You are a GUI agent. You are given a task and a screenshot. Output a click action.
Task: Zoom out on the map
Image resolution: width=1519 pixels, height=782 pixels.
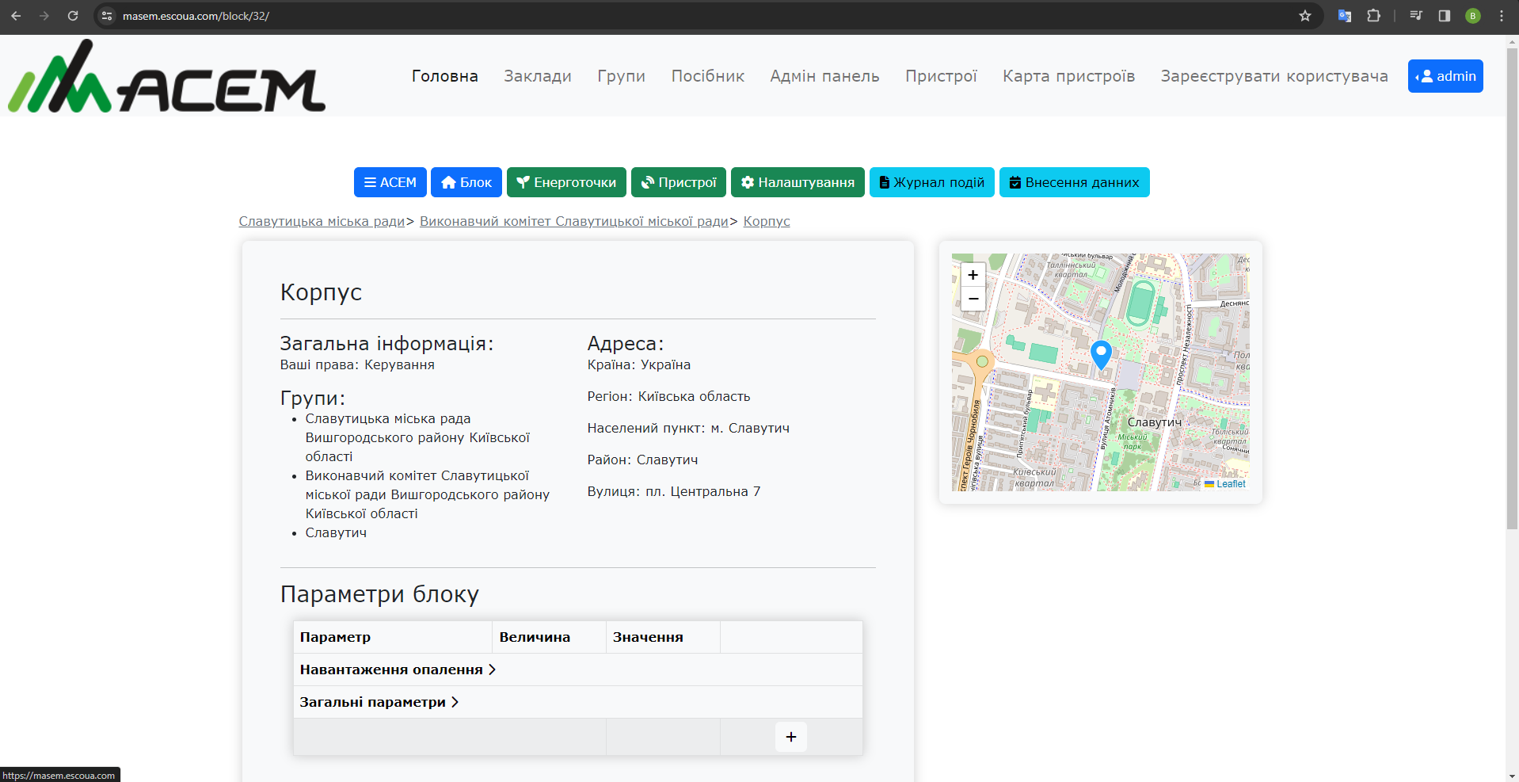[x=973, y=299]
